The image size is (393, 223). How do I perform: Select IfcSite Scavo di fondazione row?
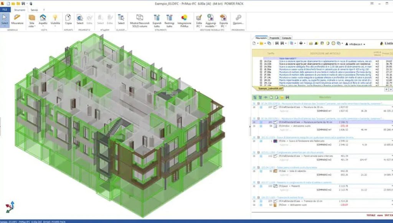pos(322,141)
